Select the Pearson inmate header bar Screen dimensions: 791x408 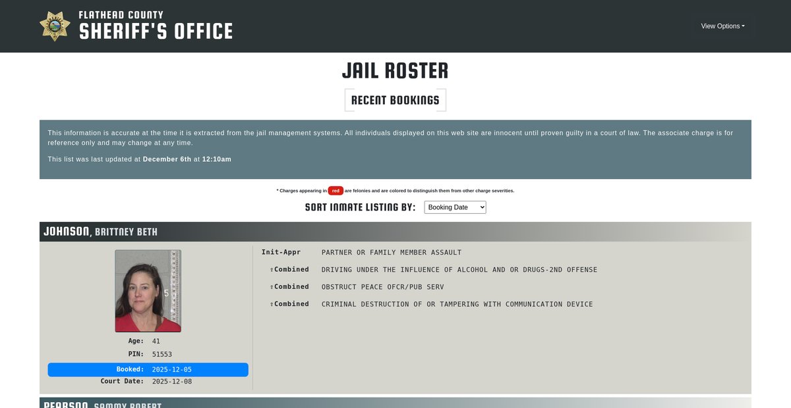(x=395, y=403)
